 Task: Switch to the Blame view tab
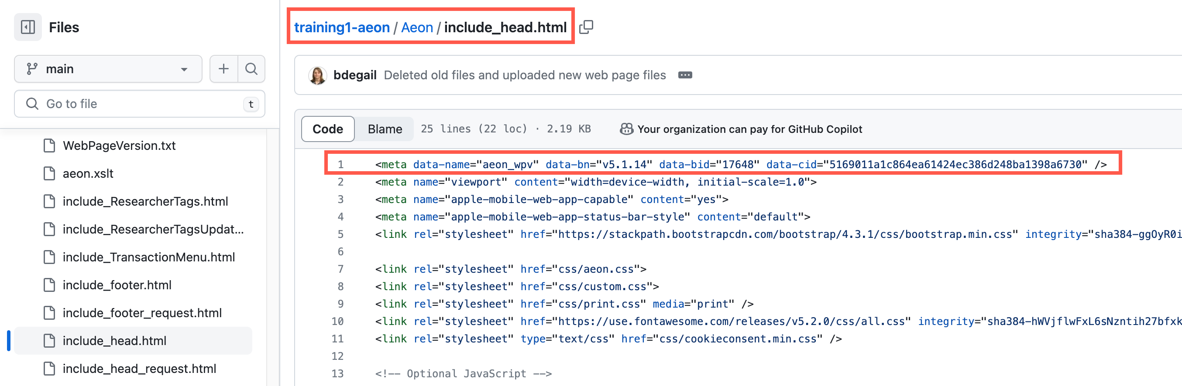click(385, 129)
